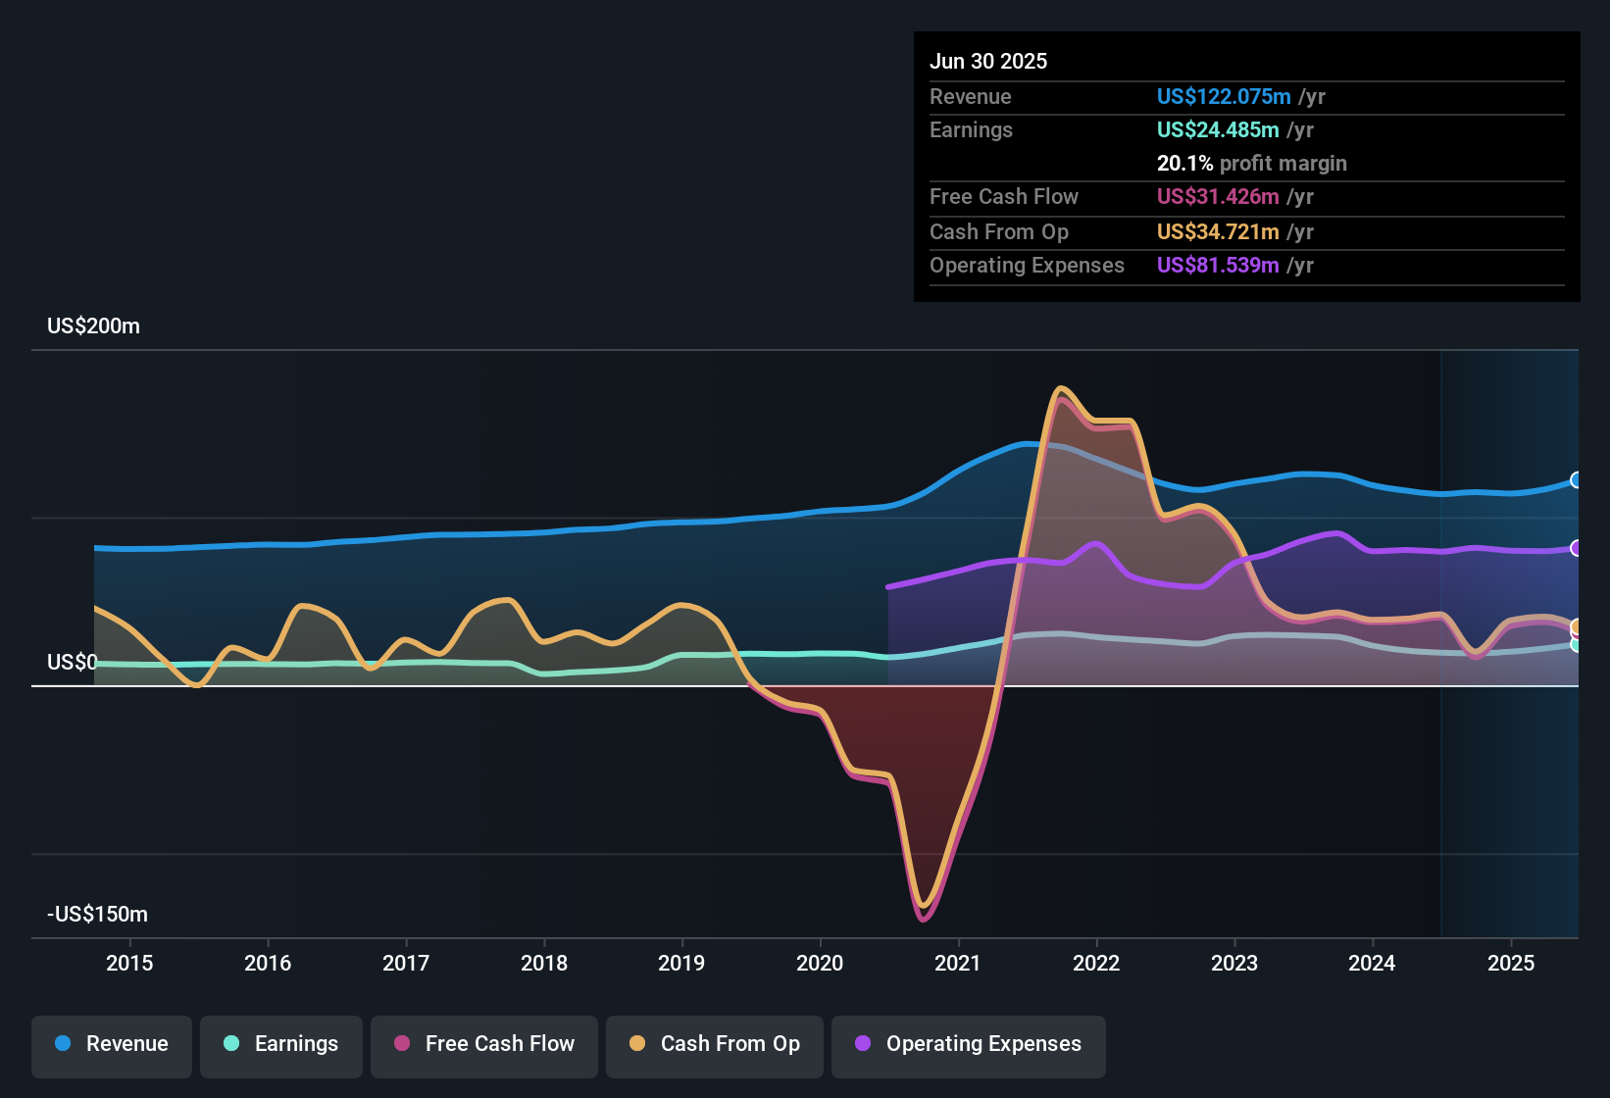Click the US$200m y-axis label
This screenshot has width=1610, height=1098.
pyautogui.click(x=94, y=326)
